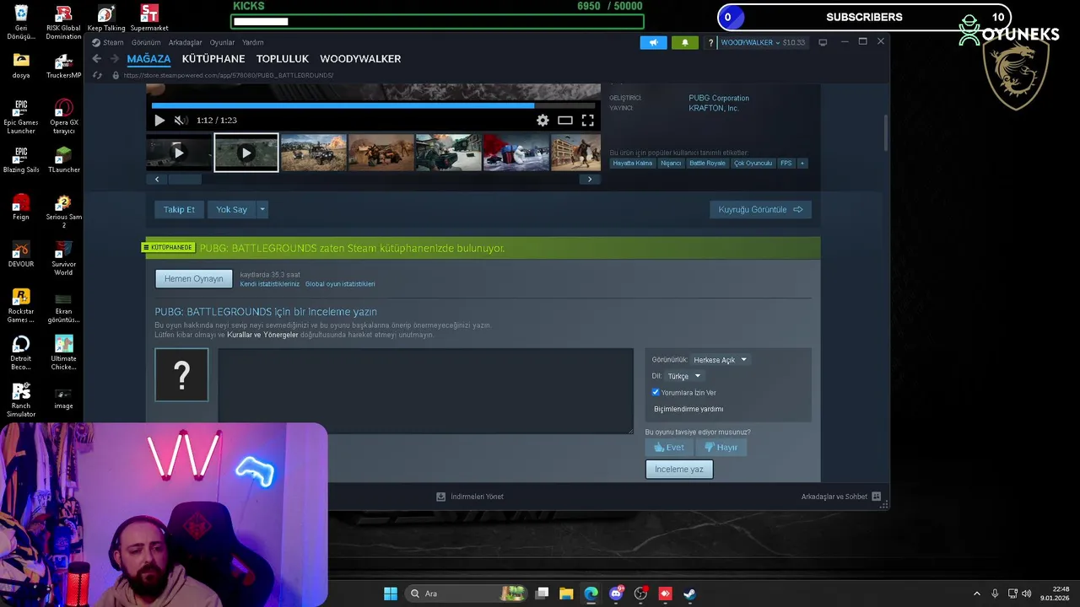
Task: Expand tags list with plus button
Action: [802, 163]
